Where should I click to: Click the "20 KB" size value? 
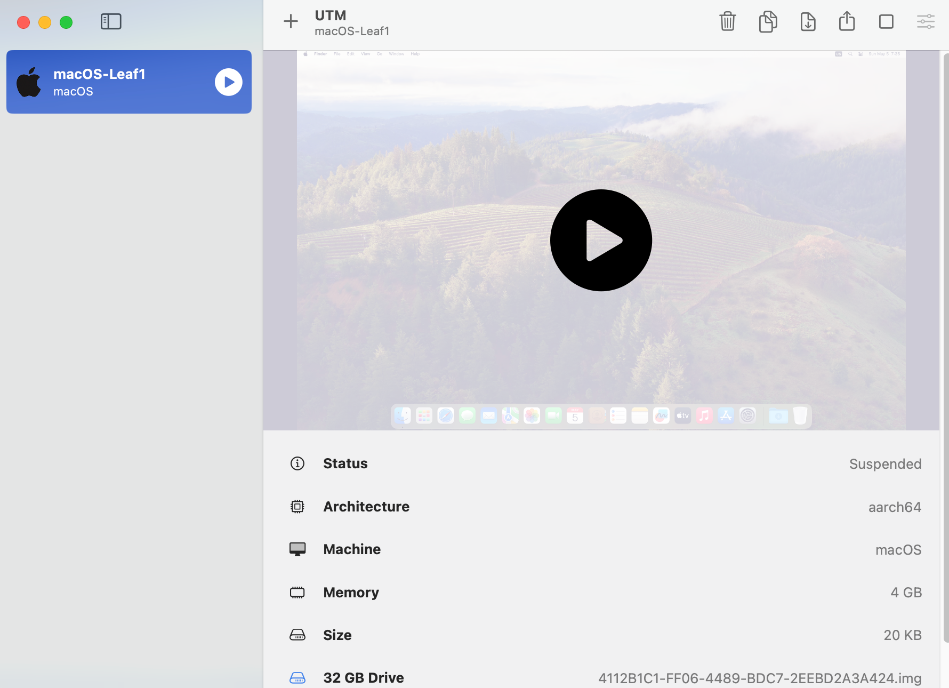coord(903,635)
